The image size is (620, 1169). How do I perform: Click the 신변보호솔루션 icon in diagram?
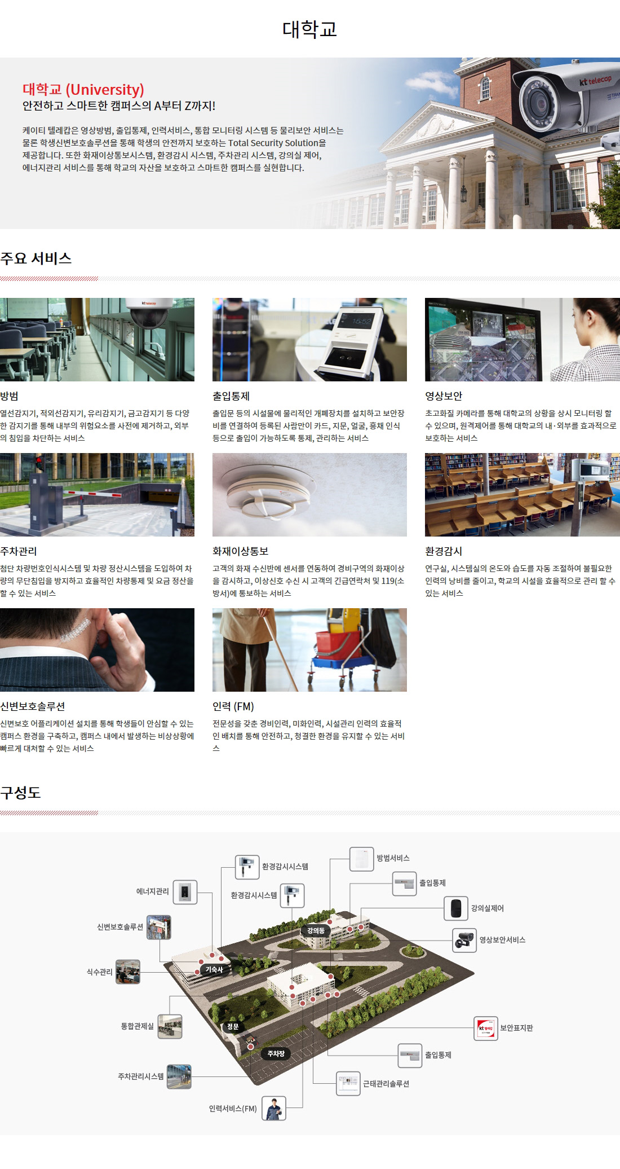(x=158, y=927)
